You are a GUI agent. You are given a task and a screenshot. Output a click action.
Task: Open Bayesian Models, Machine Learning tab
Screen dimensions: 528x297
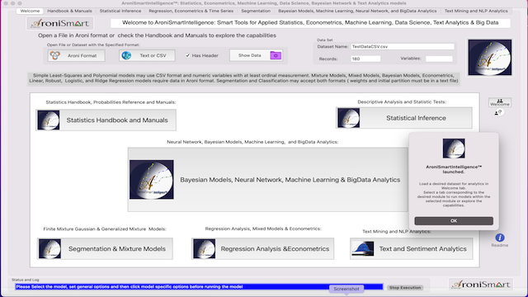pyautogui.click(x=357, y=11)
